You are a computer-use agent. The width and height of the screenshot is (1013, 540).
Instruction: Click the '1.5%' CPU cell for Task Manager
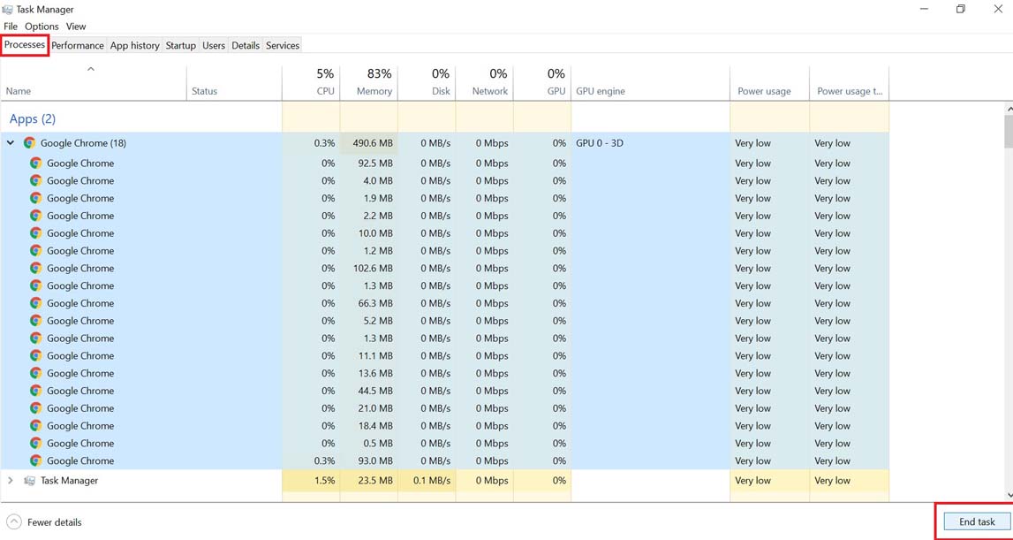311,481
